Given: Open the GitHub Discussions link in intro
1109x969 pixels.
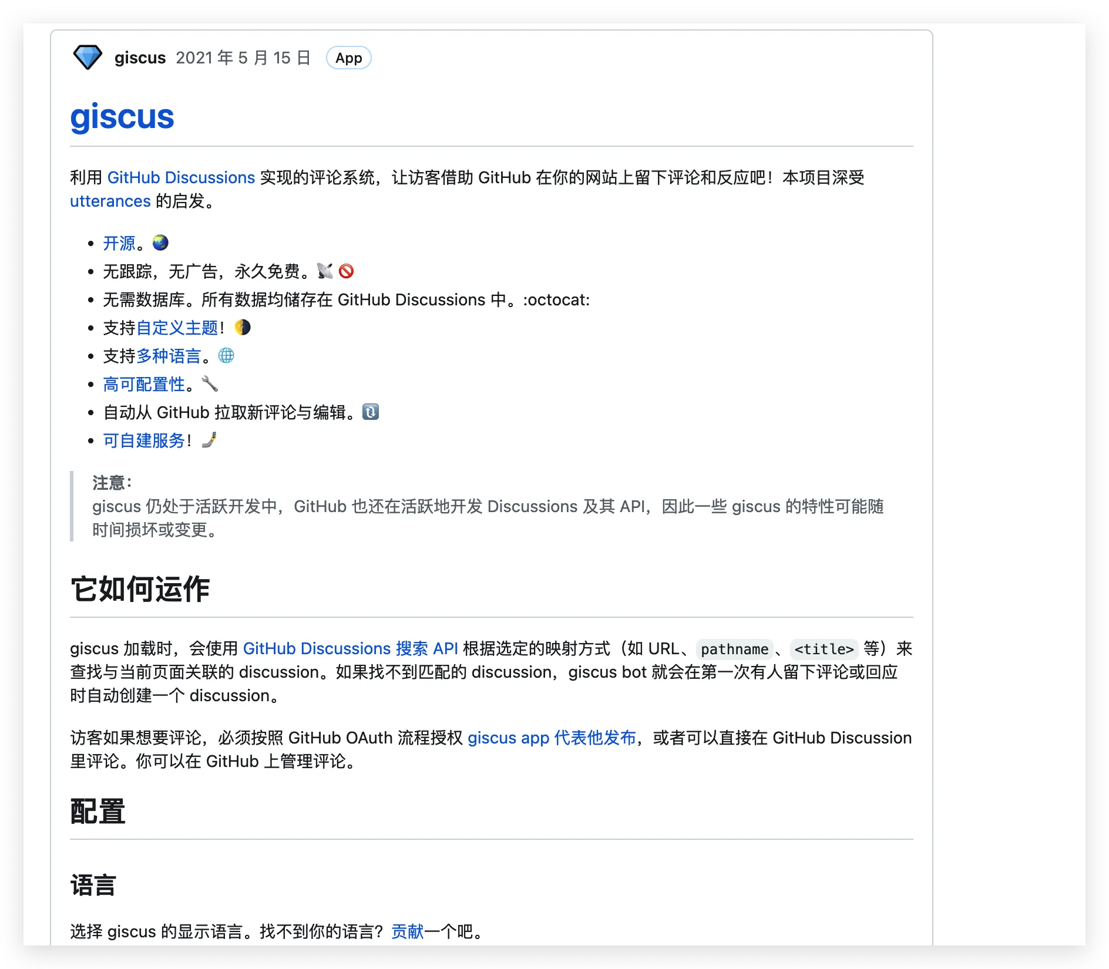Looking at the screenshot, I should click(181, 177).
